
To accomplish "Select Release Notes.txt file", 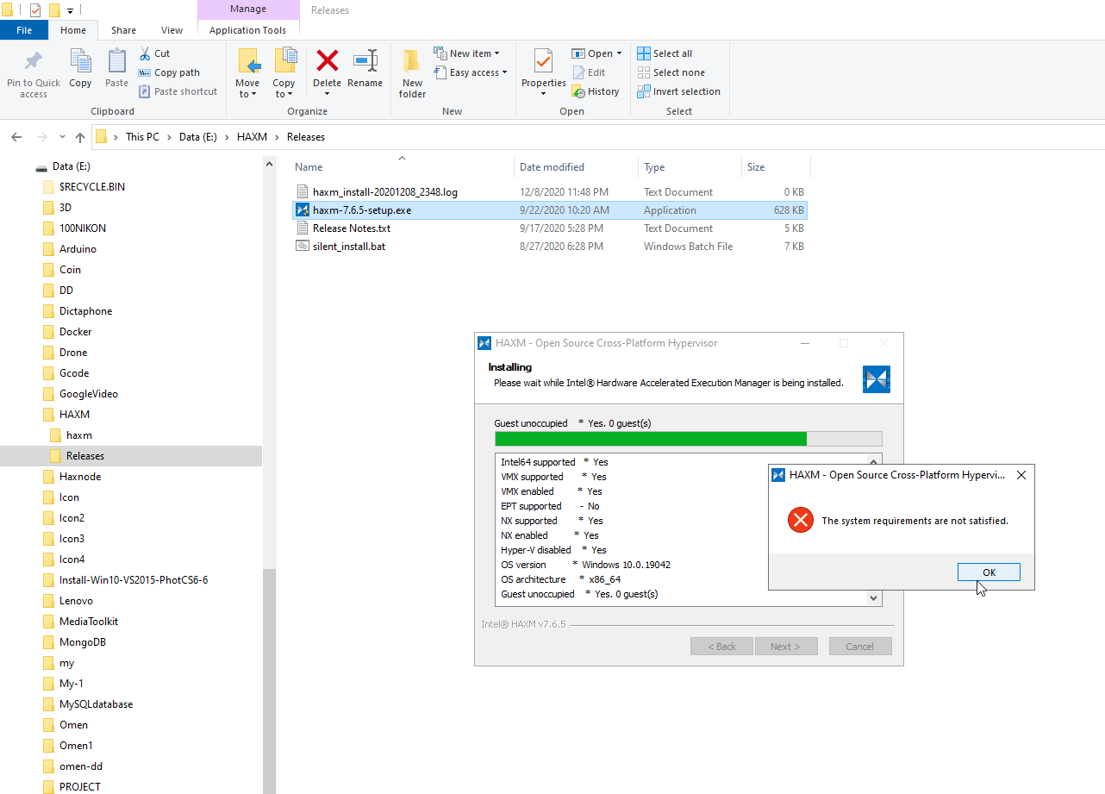I will coord(550,228).
